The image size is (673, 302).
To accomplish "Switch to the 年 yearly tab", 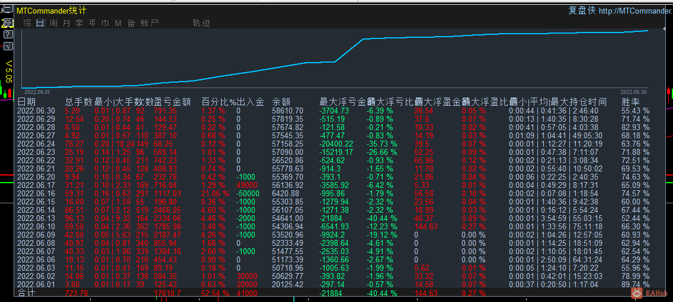I will pyautogui.click(x=92, y=23).
